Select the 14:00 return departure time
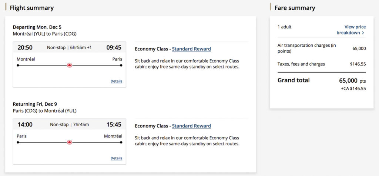This screenshot has width=379, height=176. [x=25, y=124]
